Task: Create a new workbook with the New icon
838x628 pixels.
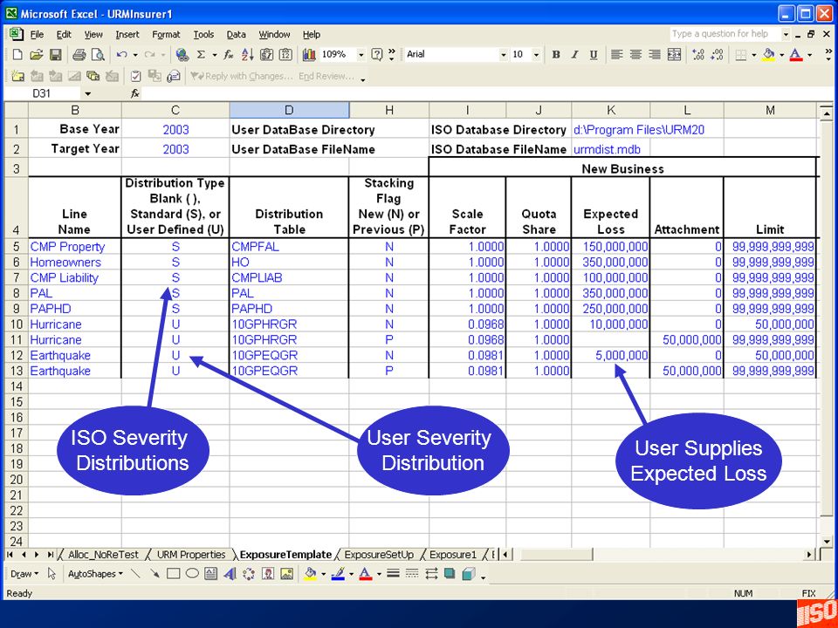Action: [17, 54]
